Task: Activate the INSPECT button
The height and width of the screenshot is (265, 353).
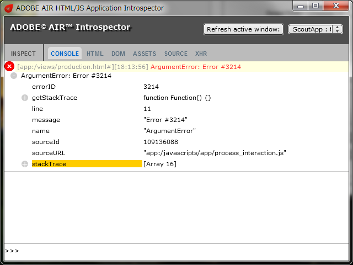Action: [23, 54]
